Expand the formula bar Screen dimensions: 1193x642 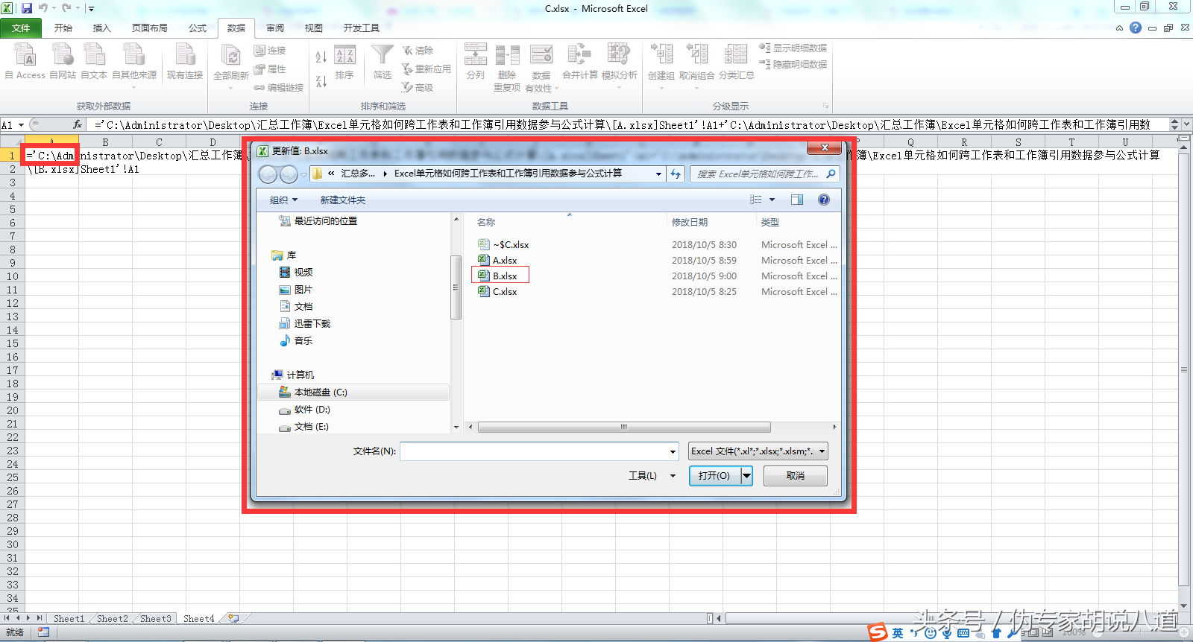[1187, 124]
